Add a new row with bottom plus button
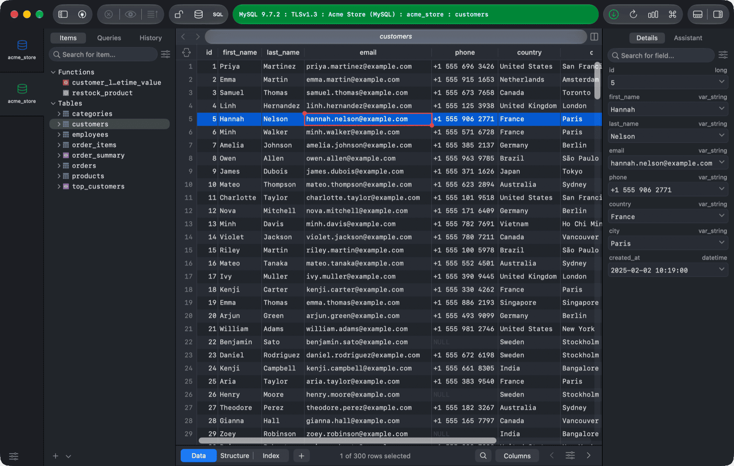This screenshot has height=466, width=734. (x=301, y=455)
